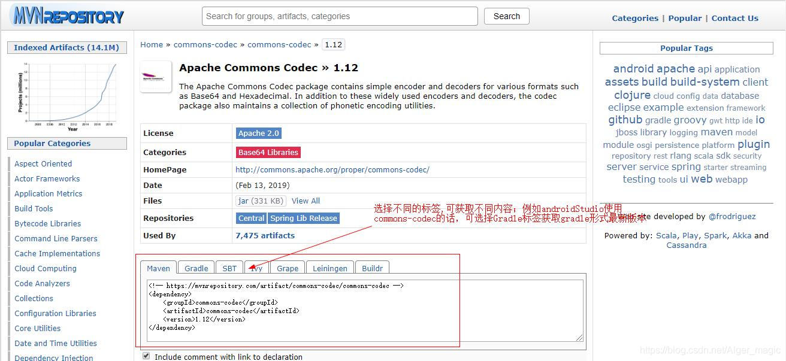Screen dimensions: 786x361
Task: Click the android popular tag
Action: click(633, 69)
